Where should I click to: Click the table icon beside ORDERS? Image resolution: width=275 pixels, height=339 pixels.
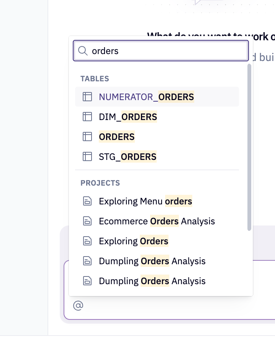coord(87,137)
